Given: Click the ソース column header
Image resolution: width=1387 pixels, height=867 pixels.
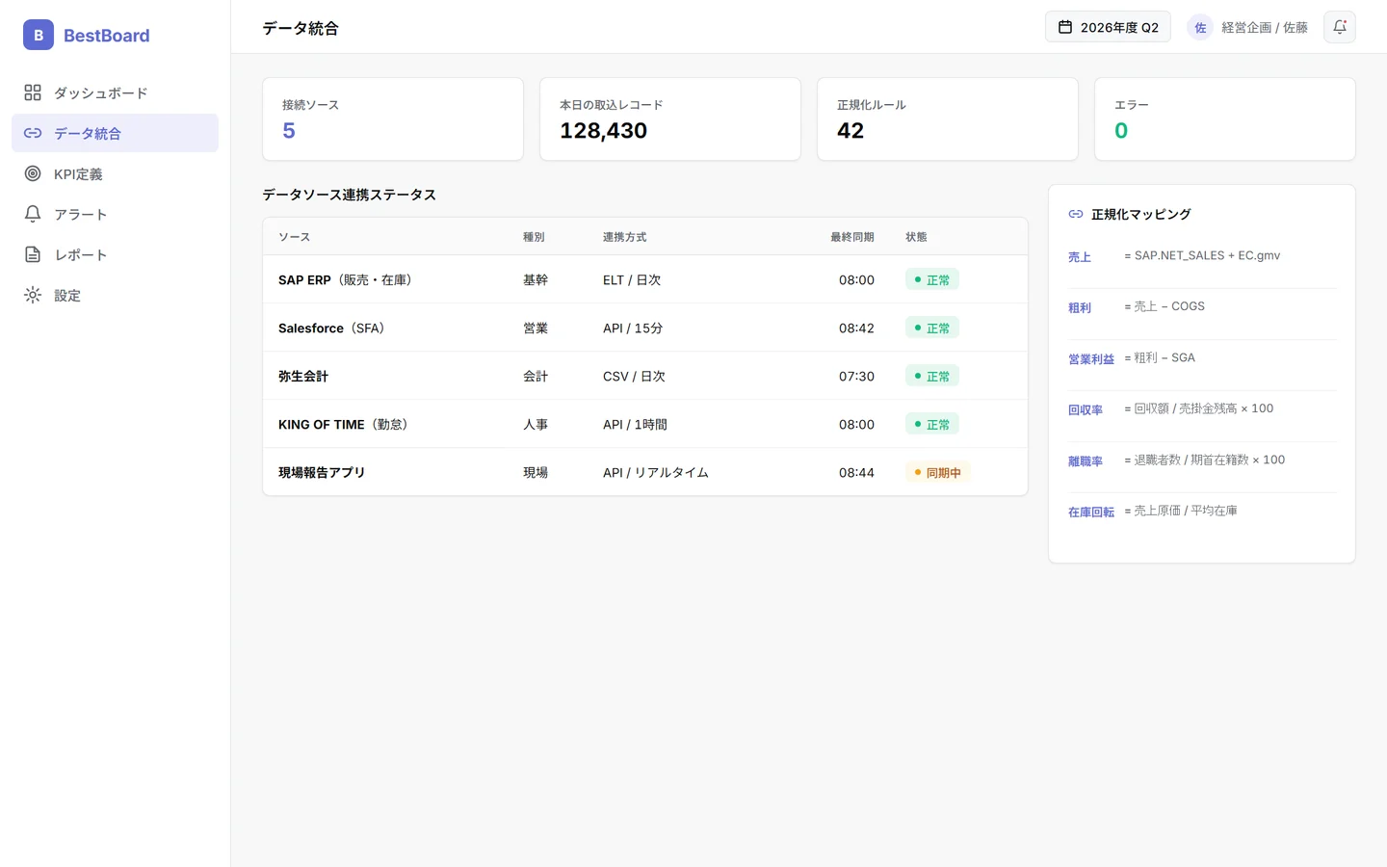Looking at the screenshot, I should [294, 237].
